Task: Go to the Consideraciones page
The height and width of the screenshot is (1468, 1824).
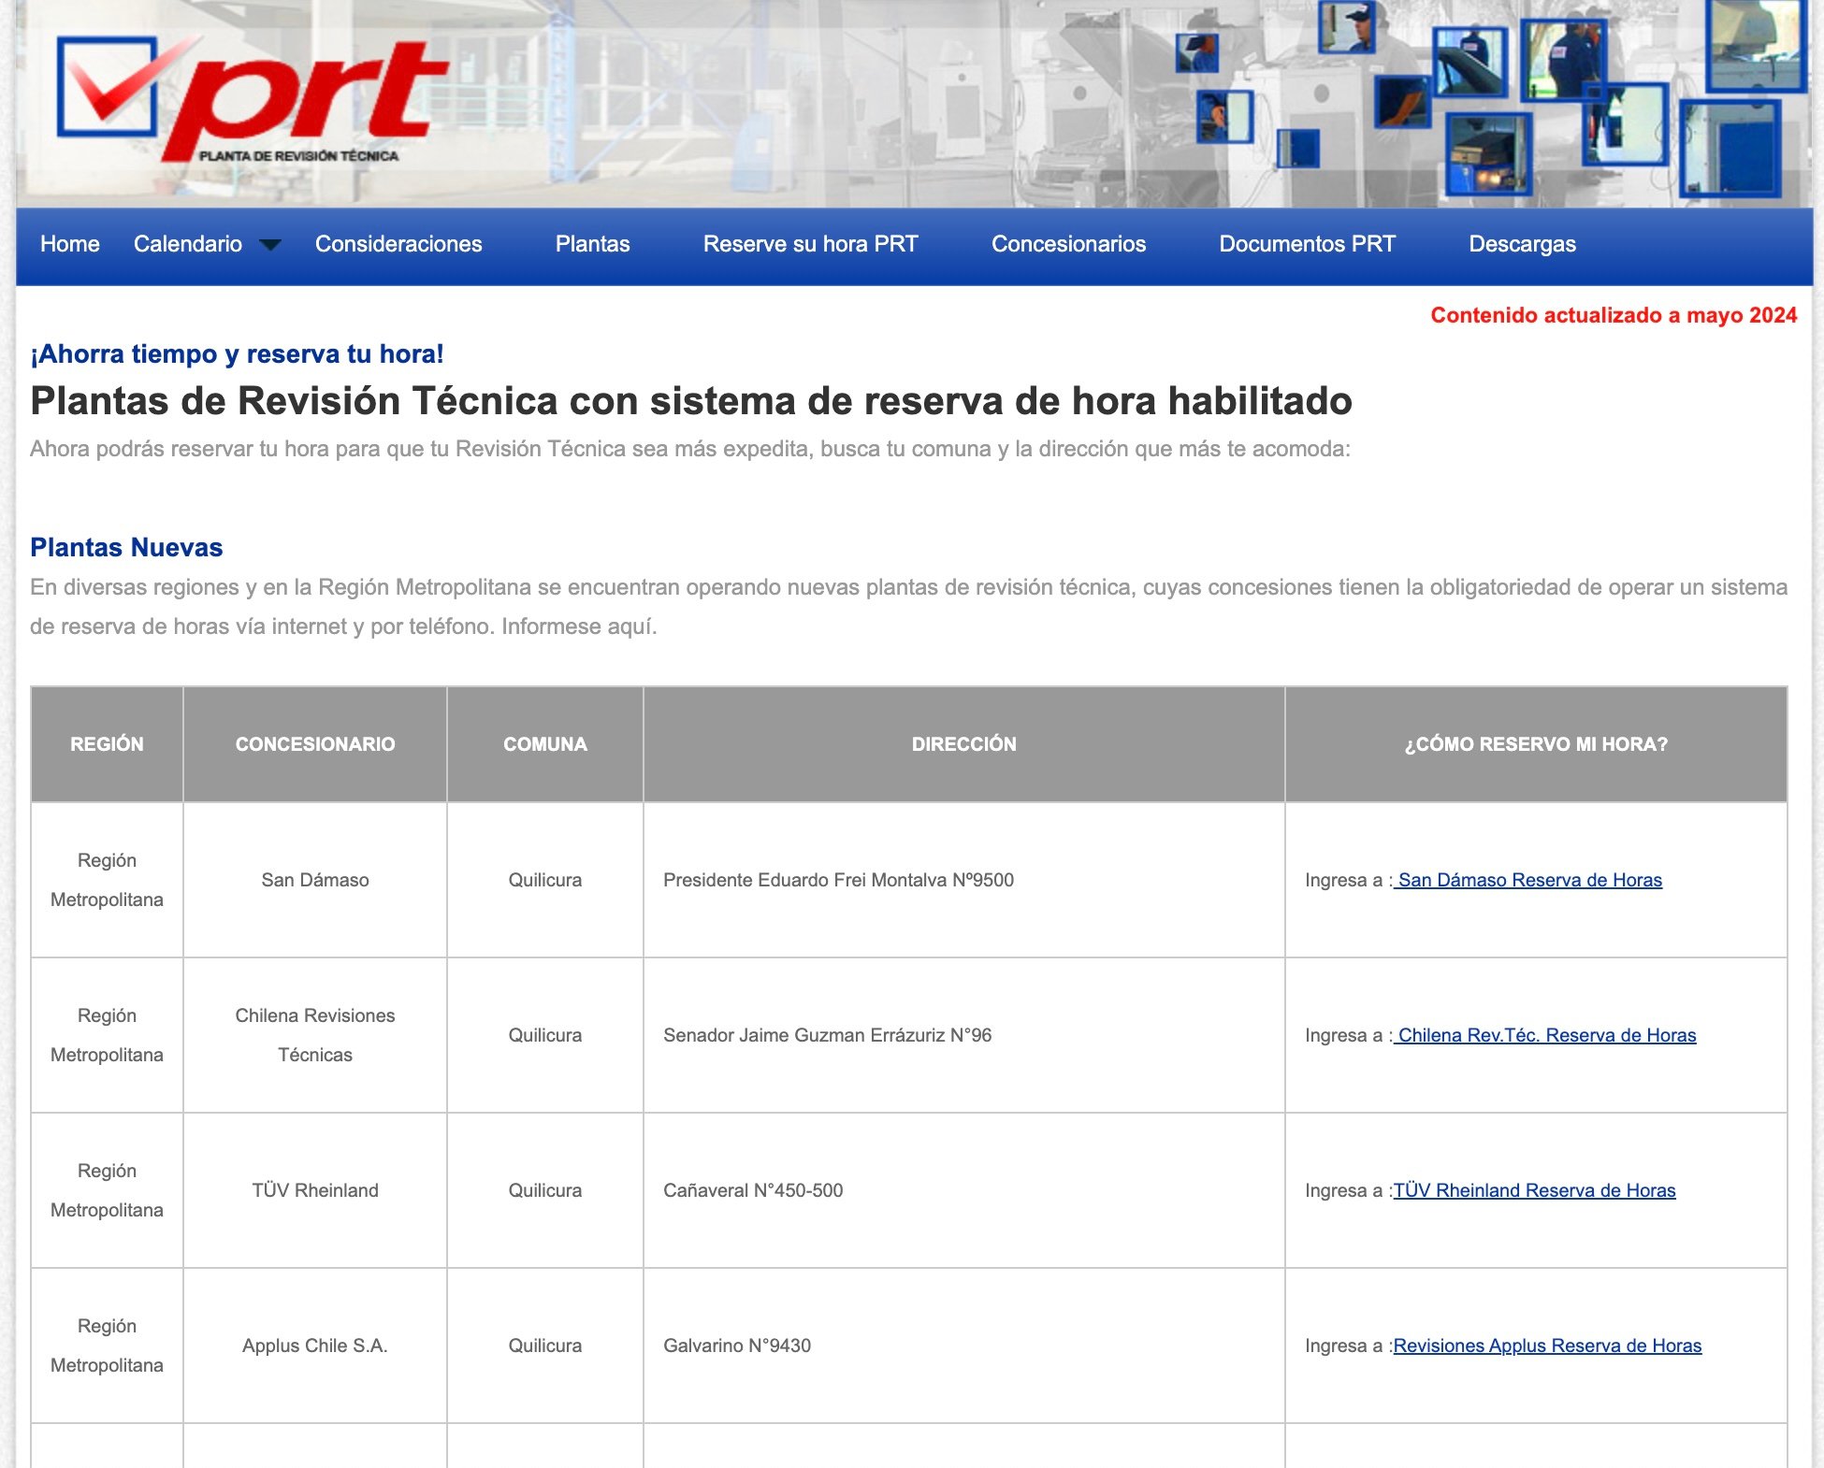Action: click(398, 244)
